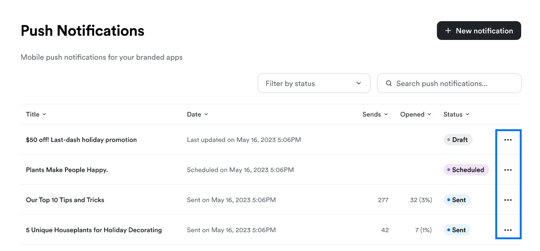This screenshot has height=251, width=540.
Task: Sort by the Sends column
Action: point(375,114)
